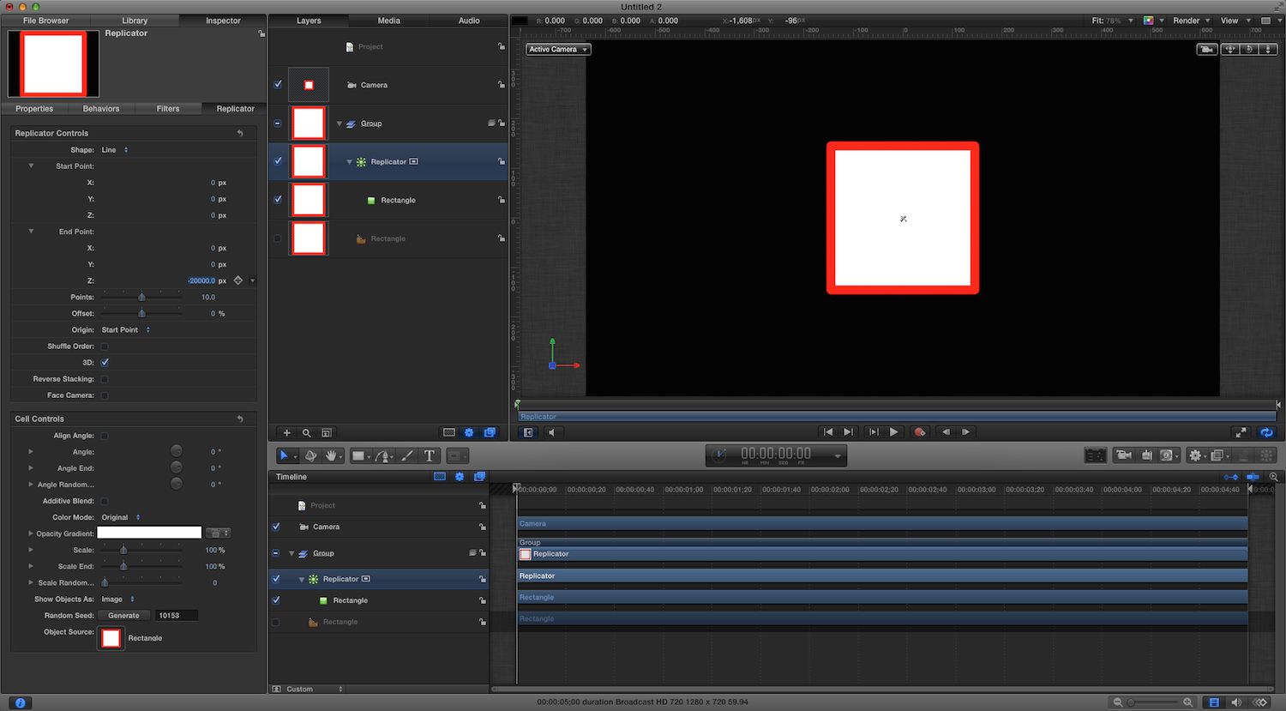Click the Replicate button in toolbar
The image size is (1286, 711).
[1266, 455]
